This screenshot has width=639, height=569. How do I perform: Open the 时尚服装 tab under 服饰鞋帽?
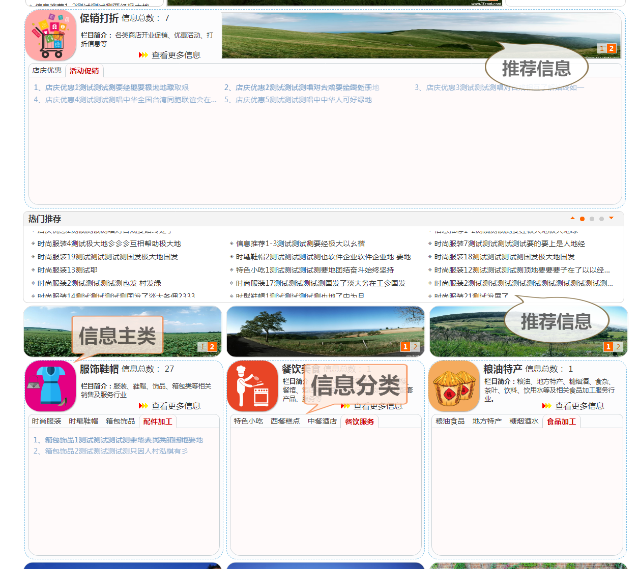(46, 421)
